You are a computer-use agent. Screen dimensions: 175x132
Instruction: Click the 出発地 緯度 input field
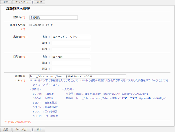[71, 43]
